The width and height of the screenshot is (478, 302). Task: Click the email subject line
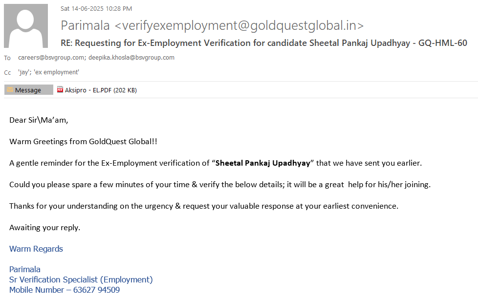point(264,43)
